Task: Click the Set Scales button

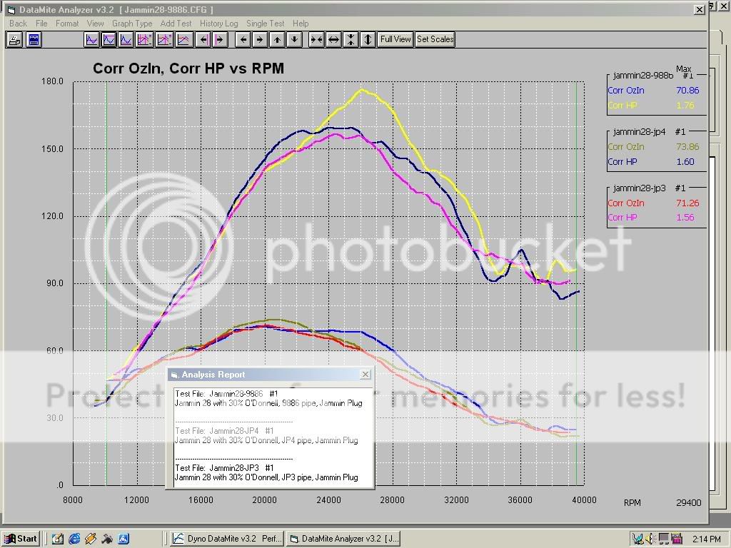Action: pos(435,39)
